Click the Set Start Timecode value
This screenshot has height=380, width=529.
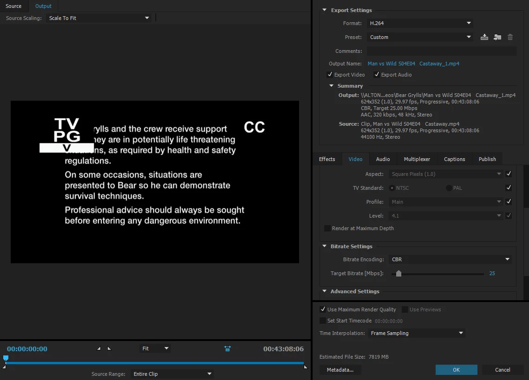click(x=389, y=321)
